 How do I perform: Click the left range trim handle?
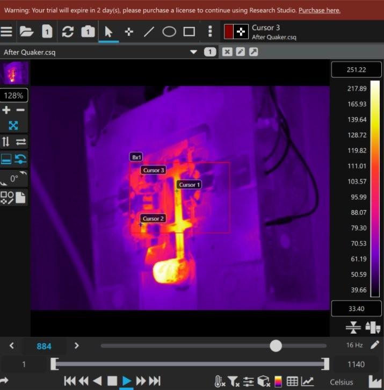tap(54, 364)
